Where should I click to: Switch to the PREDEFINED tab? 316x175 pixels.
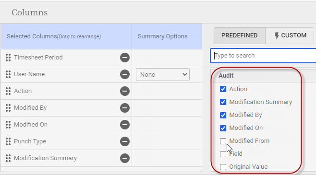(240, 35)
